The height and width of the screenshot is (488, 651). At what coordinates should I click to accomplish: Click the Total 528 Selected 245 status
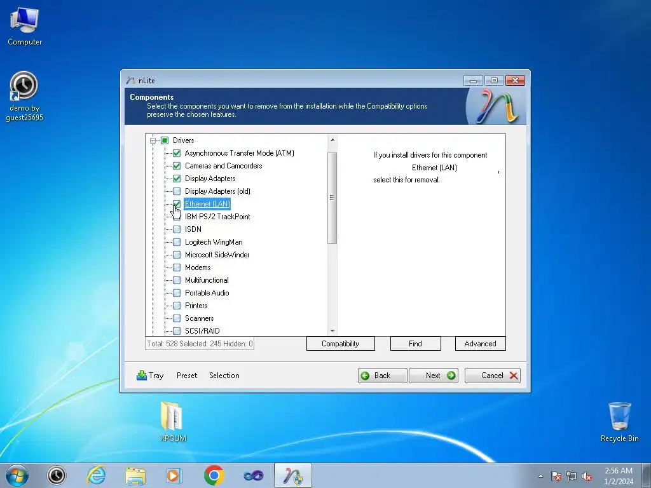200,344
